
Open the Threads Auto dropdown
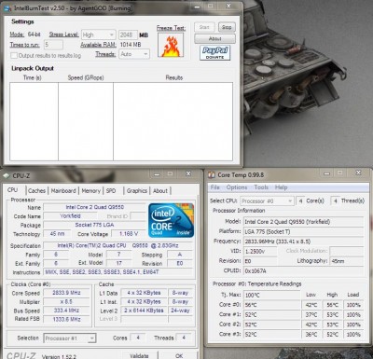(134, 54)
